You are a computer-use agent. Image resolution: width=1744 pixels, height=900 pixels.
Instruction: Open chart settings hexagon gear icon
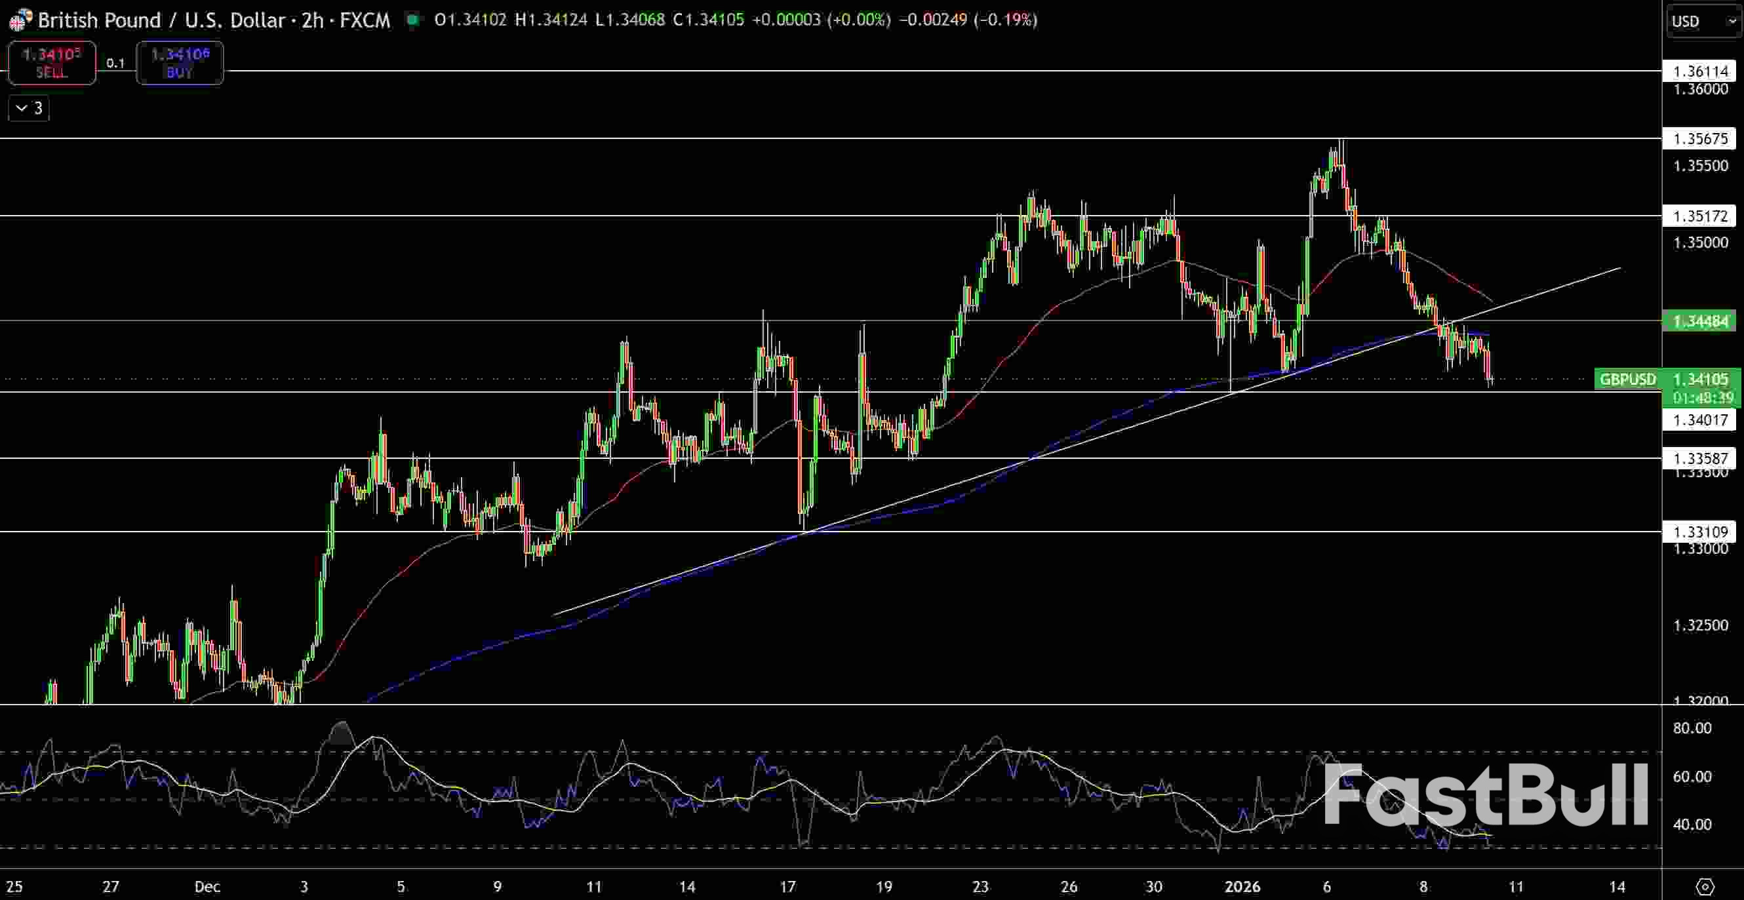(x=1705, y=886)
